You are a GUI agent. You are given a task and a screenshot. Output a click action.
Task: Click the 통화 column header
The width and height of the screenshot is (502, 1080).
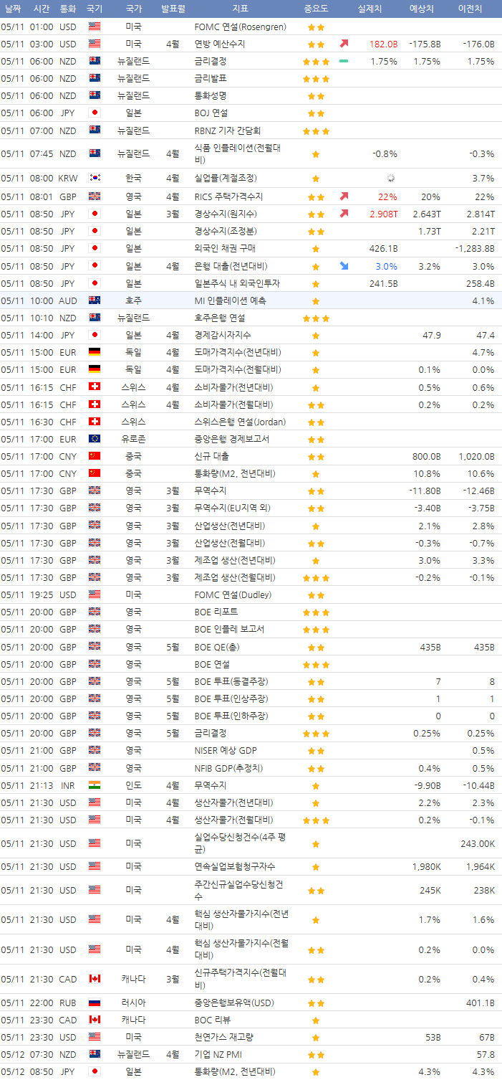(x=68, y=9)
